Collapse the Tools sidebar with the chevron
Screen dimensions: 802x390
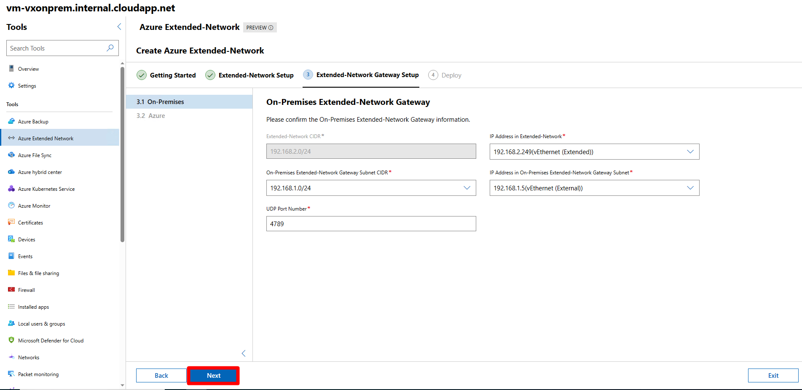pyautogui.click(x=119, y=27)
